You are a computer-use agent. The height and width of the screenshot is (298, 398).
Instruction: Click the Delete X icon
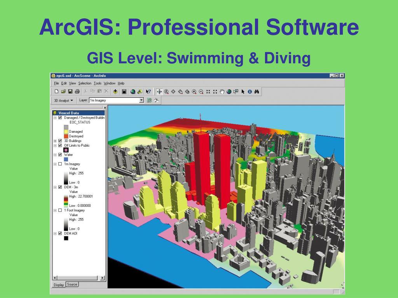coord(106,92)
